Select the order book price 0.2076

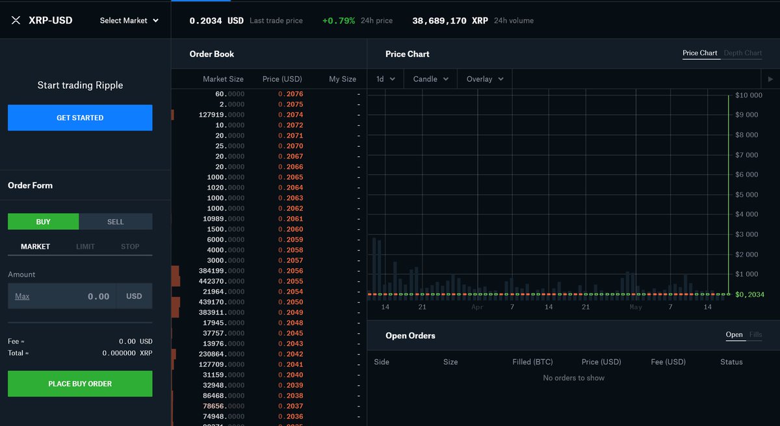[291, 94]
